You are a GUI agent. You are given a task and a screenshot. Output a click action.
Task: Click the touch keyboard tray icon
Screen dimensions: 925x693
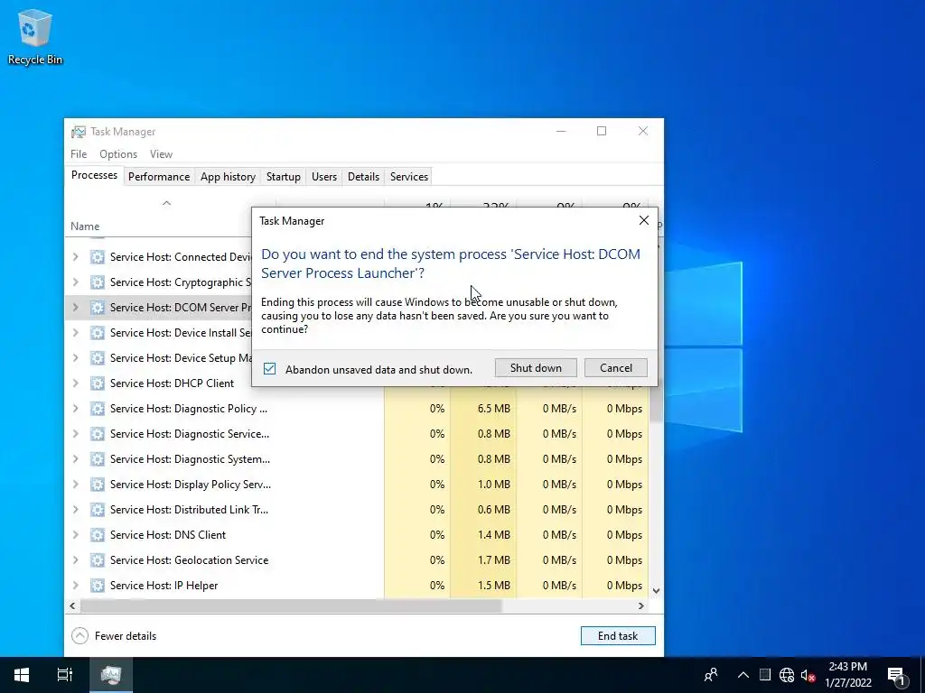[765, 675]
